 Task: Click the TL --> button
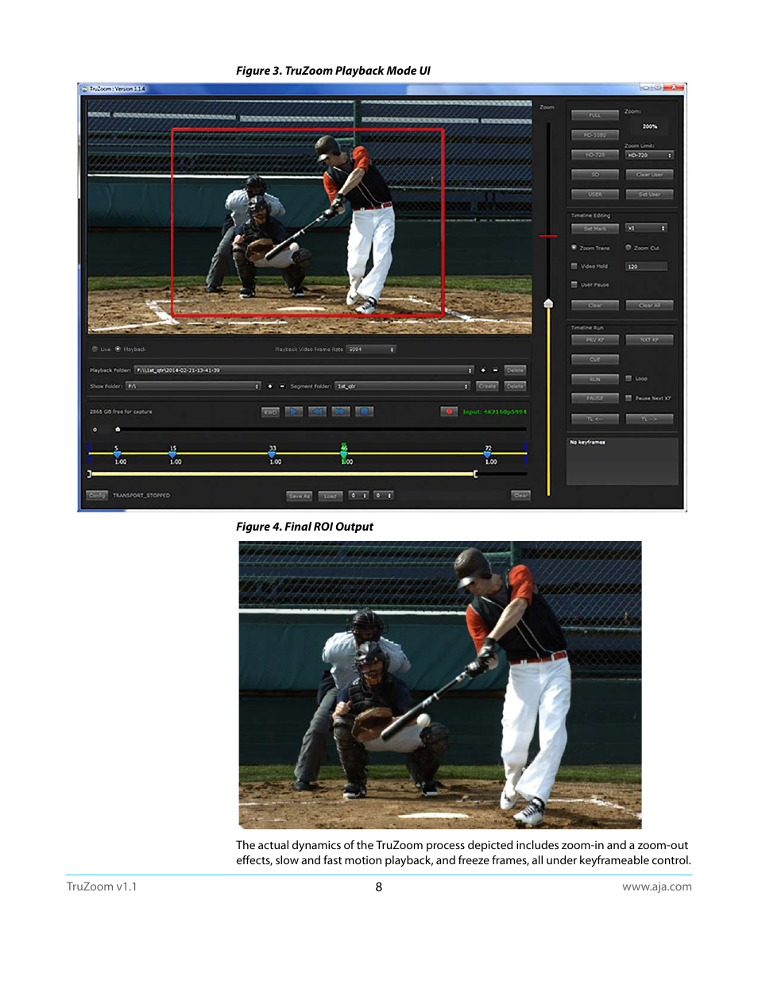(649, 419)
